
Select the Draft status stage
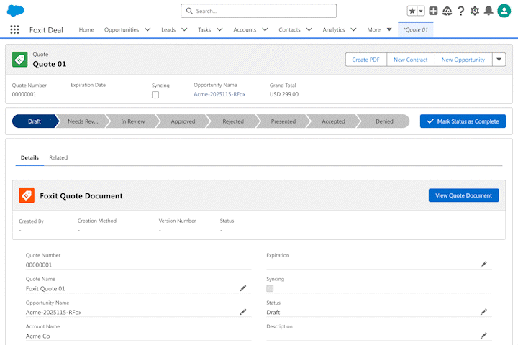[x=35, y=121]
